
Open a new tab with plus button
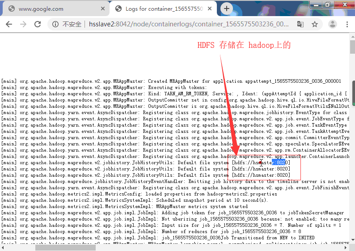pyautogui.click(x=227, y=9)
